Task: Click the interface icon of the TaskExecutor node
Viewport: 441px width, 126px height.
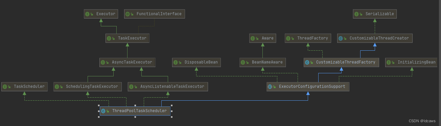Action: [109, 39]
